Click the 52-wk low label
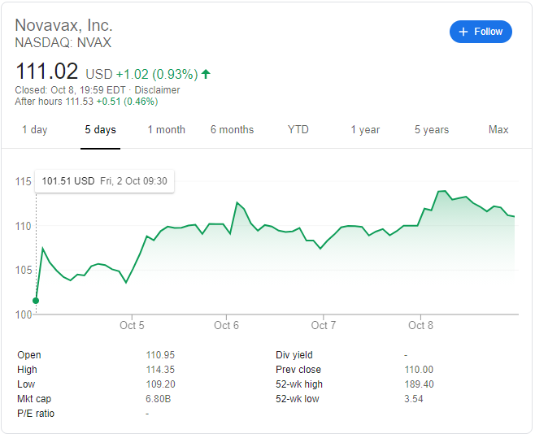The width and height of the screenshot is (535, 438). coord(298,399)
